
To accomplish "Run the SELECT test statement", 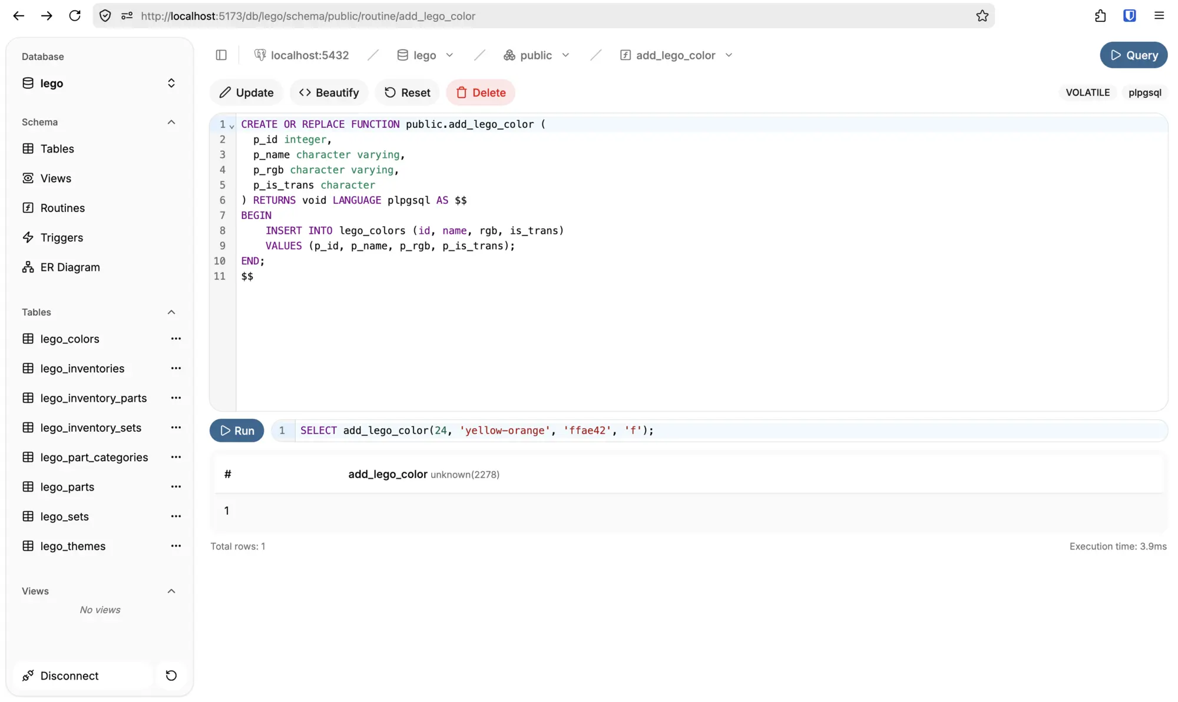I will tap(237, 431).
